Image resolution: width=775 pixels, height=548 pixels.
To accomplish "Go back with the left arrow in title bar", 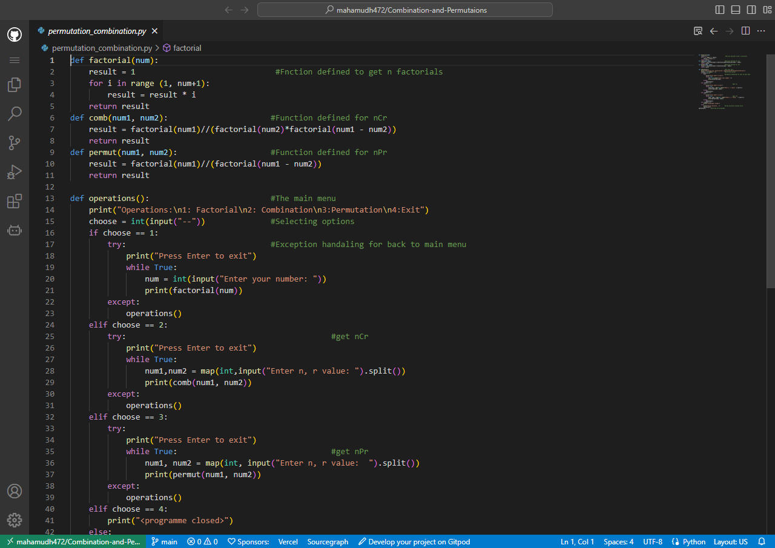I will point(229,10).
